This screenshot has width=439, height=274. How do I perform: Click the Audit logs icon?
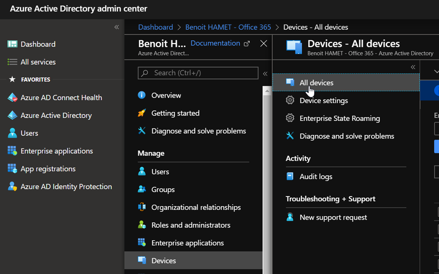click(290, 176)
